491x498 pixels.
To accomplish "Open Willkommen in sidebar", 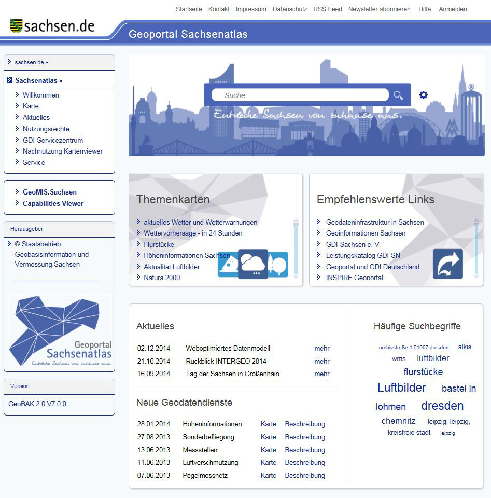I will (x=40, y=95).
